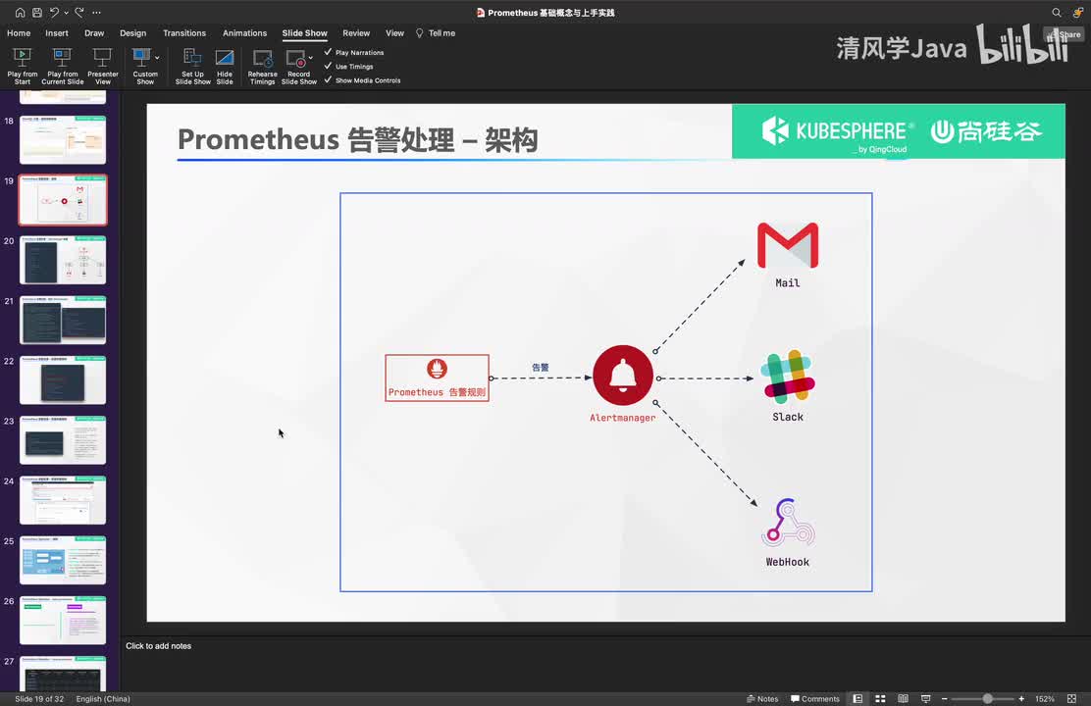Open the Animations tab

coord(245,33)
